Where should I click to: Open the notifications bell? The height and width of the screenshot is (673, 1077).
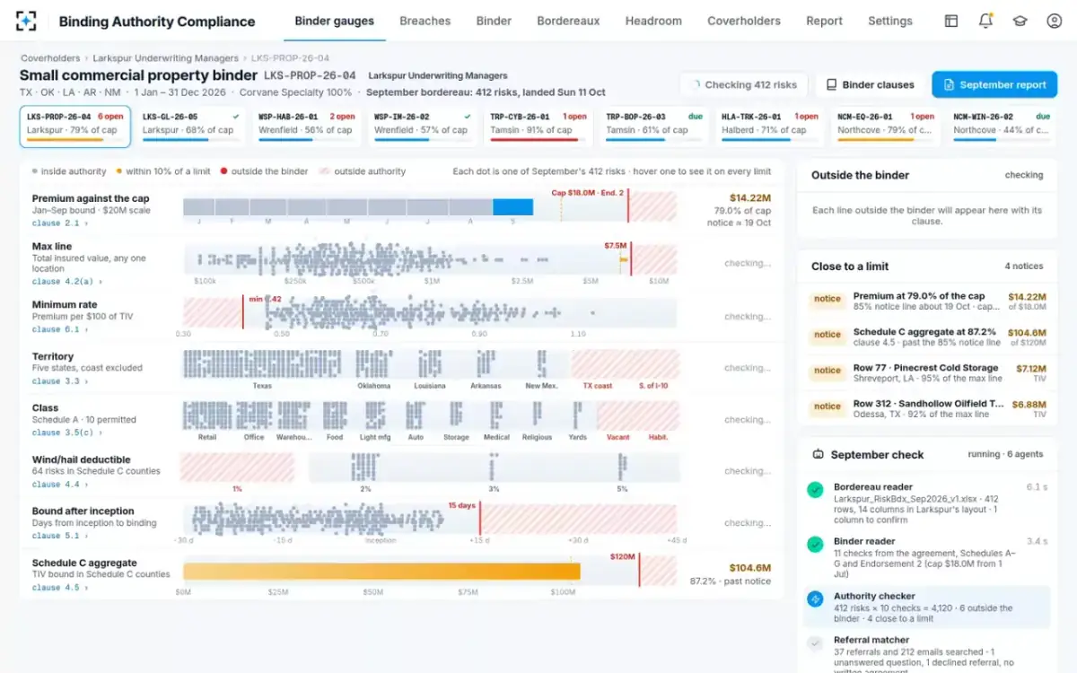(x=985, y=21)
